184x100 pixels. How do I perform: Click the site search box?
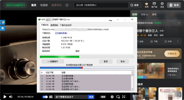101,5
